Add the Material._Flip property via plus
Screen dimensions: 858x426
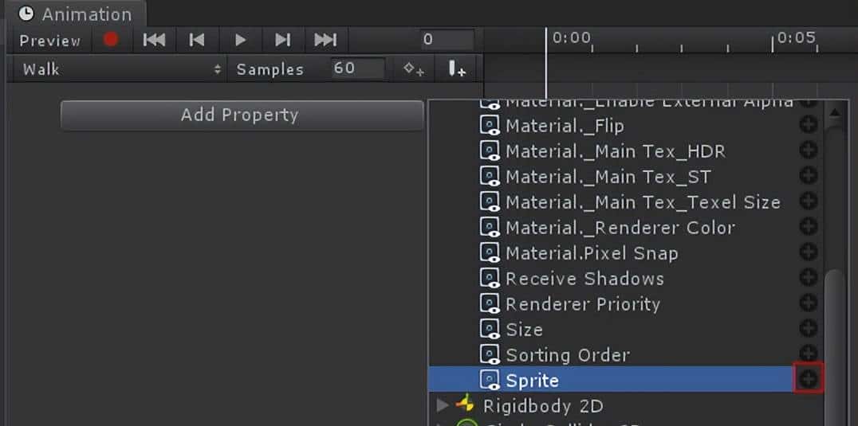point(809,126)
